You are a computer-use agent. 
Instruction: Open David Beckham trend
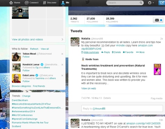point(20,100)
